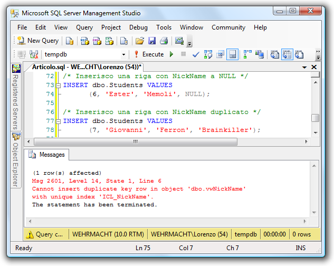
Task: Click the New Query button
Action: click(x=38, y=41)
